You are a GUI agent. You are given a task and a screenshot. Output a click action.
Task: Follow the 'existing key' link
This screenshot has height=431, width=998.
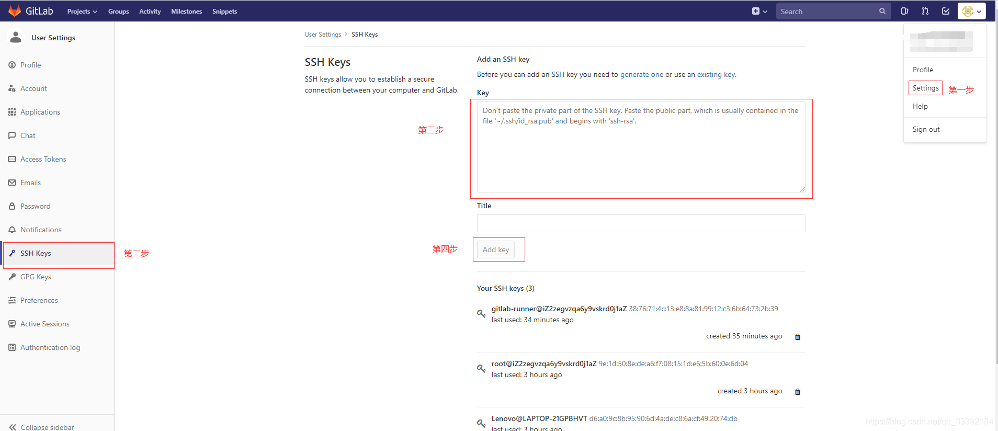[x=716, y=74]
